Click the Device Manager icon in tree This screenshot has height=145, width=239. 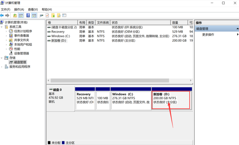(x=11, y=53)
